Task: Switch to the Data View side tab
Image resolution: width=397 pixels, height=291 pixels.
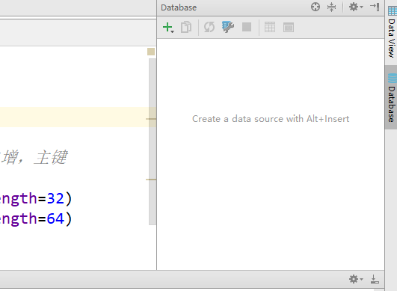Action: (392, 32)
